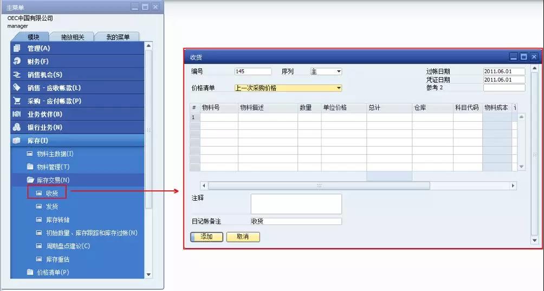
Task: Click the 业务伙伴(B) module icon
Action: 17,114
